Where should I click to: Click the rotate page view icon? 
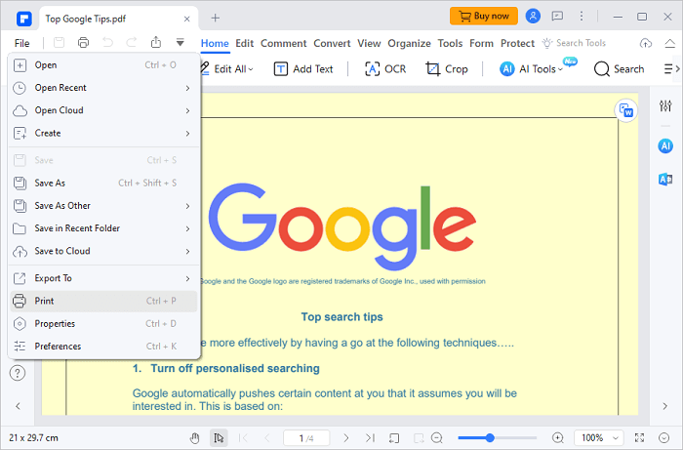pos(394,438)
